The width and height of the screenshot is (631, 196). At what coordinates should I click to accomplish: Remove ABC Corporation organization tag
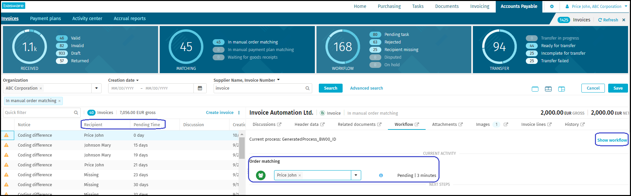41,88
